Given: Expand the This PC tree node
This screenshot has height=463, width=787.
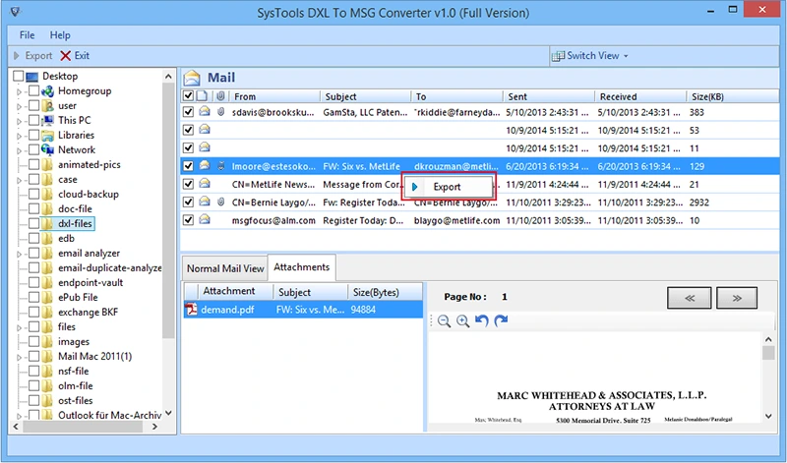Looking at the screenshot, I should click(x=19, y=121).
